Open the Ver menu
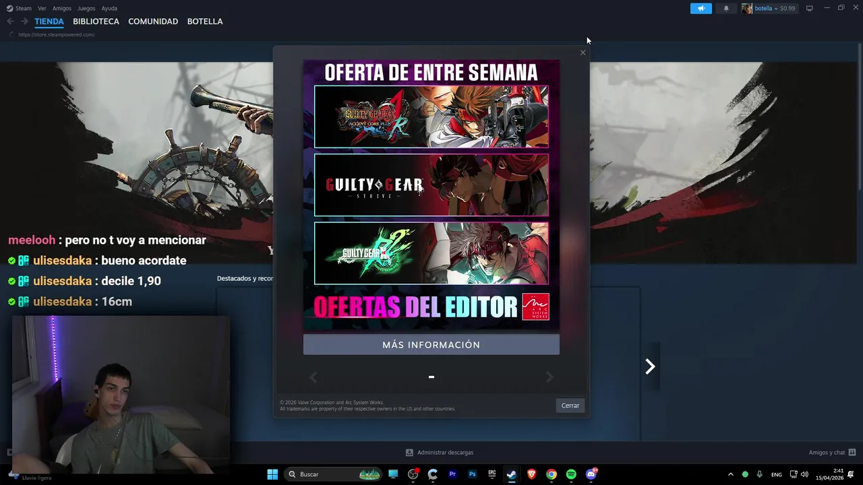 click(x=42, y=8)
